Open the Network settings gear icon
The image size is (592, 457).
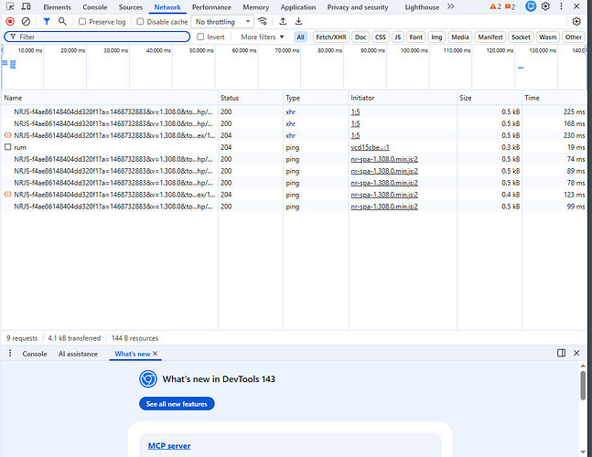pyautogui.click(x=576, y=21)
